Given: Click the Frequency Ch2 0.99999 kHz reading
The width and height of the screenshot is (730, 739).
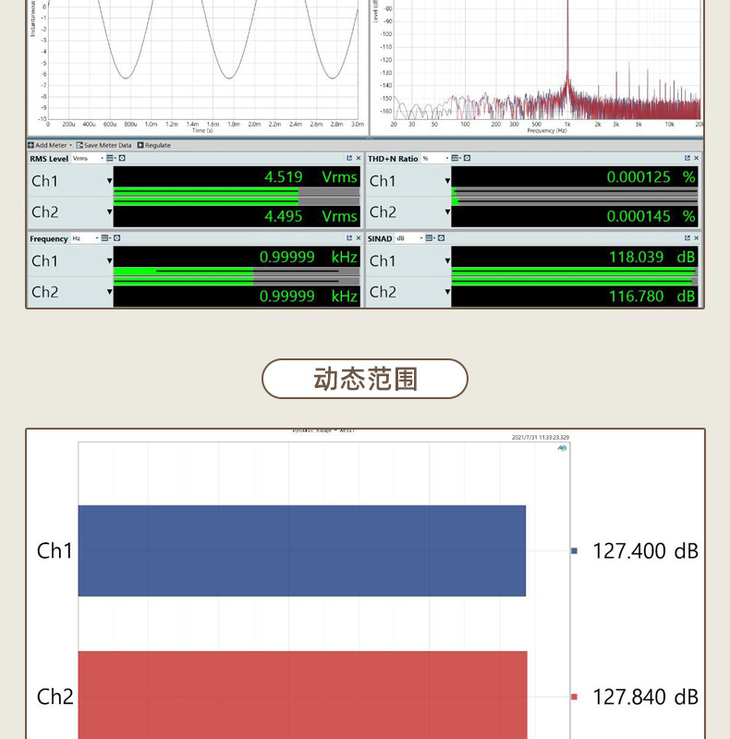Looking at the screenshot, I should pyautogui.click(x=309, y=297).
